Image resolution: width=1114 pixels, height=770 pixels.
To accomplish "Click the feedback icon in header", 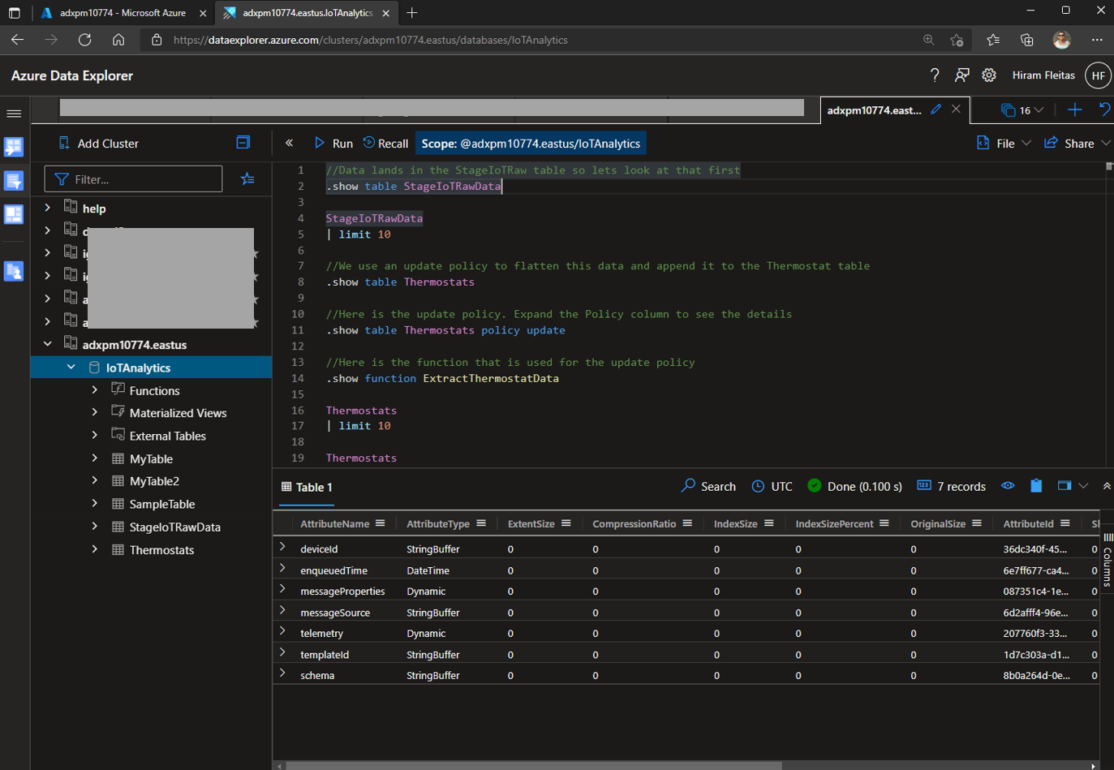I will [961, 75].
